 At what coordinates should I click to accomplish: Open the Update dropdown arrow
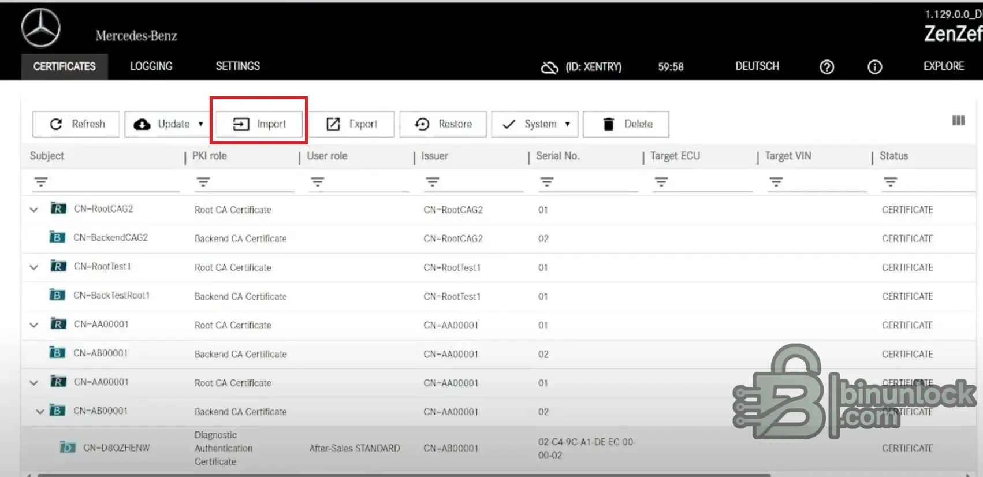coord(200,124)
